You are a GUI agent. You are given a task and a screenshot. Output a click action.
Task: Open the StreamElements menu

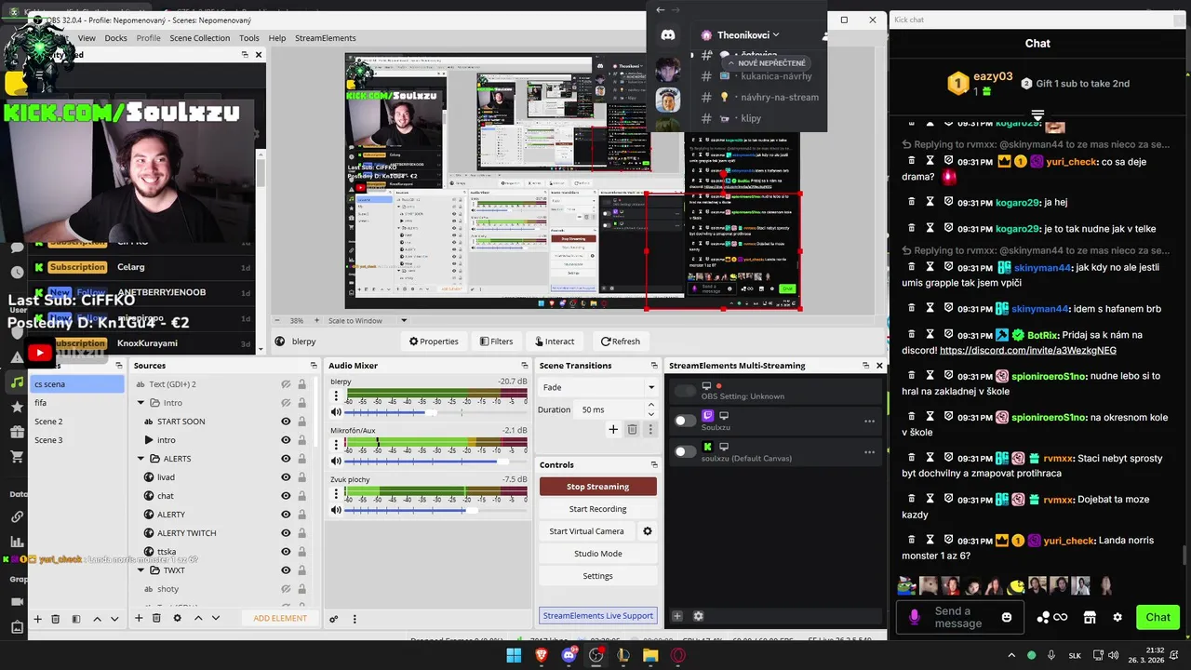[326, 38]
